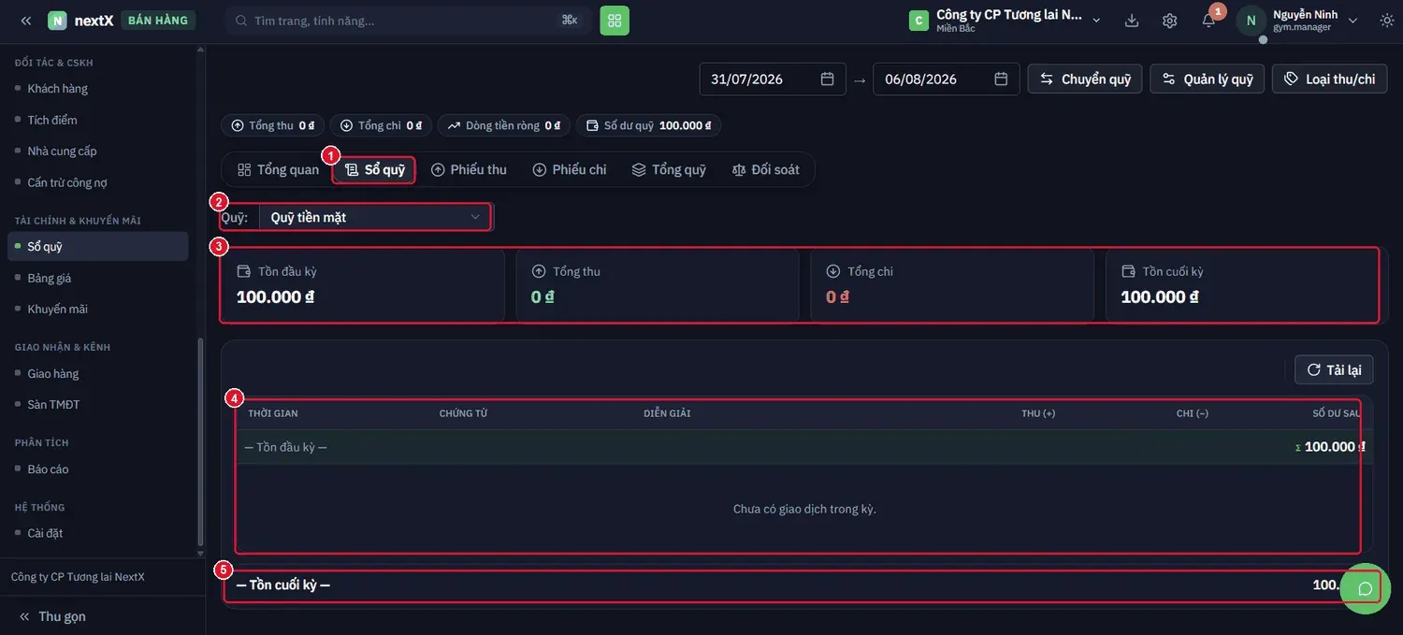Open calendar picker for end date 06/08/2026
The width and height of the screenshot is (1403, 635).
click(x=1001, y=79)
